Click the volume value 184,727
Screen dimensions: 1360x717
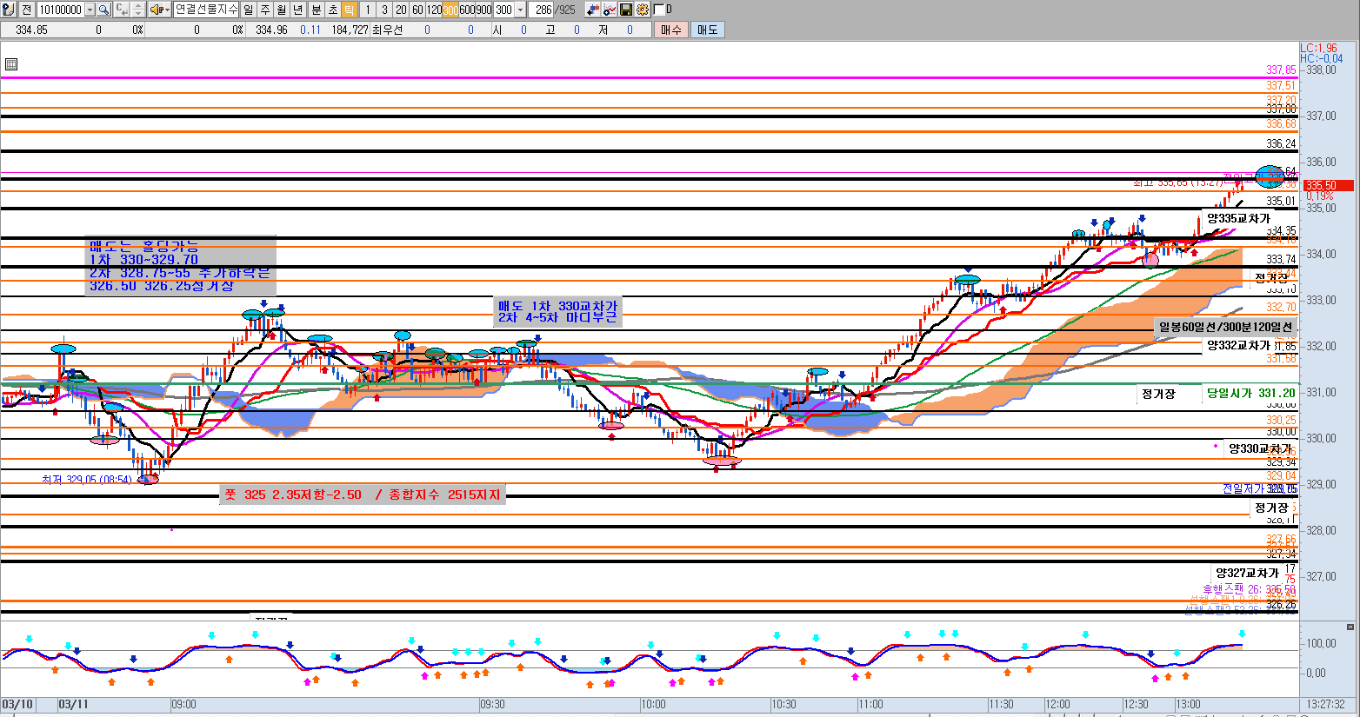click(350, 30)
